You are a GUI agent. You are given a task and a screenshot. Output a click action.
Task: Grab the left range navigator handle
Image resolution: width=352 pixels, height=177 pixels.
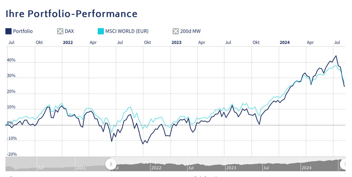pyautogui.click(x=111, y=164)
